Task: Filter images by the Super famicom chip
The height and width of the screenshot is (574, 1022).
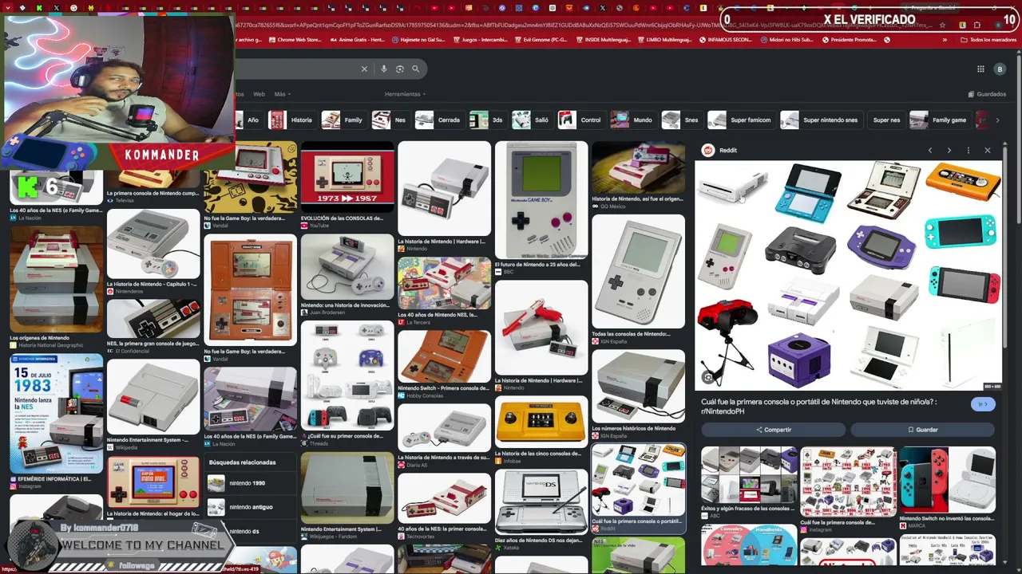Action: coord(741,120)
